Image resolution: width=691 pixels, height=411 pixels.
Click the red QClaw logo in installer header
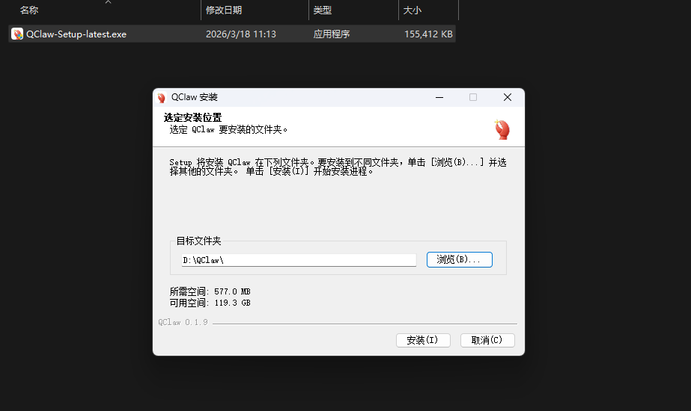tap(502, 129)
